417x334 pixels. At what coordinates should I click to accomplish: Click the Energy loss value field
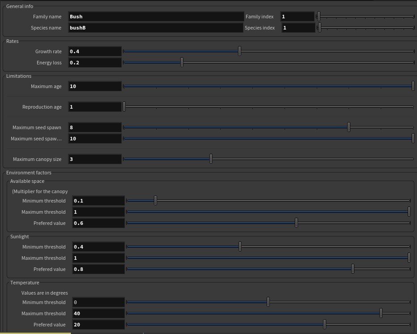(x=95, y=63)
